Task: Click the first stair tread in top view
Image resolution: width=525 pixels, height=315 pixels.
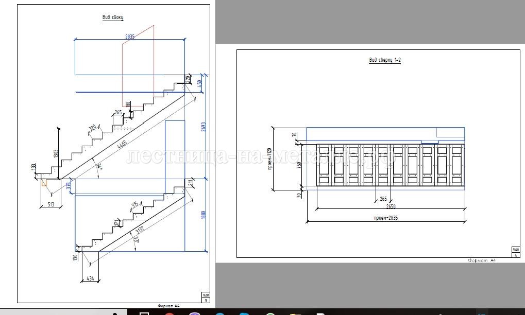Action: coord(324,166)
